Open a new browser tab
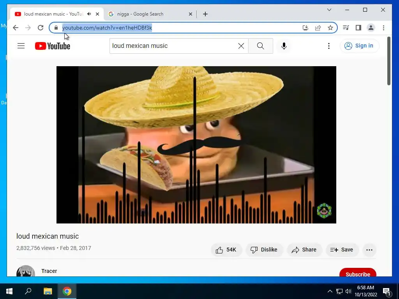 (205, 14)
